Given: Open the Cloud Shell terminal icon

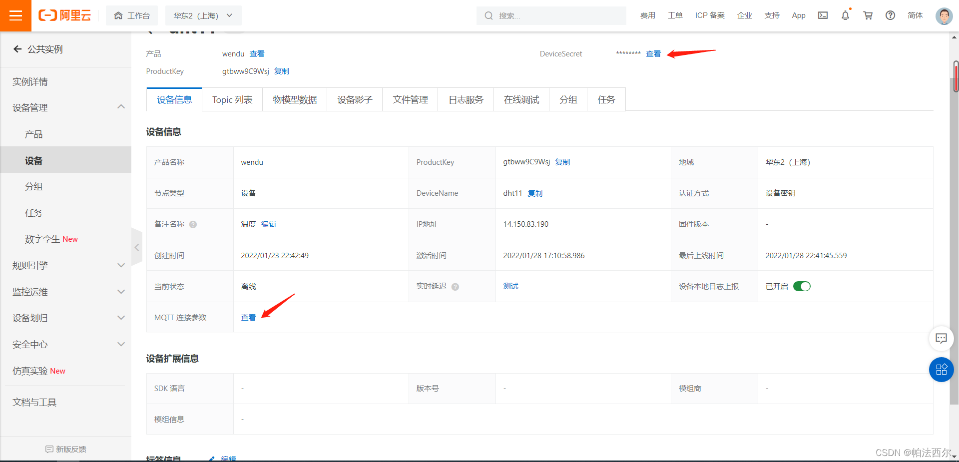Looking at the screenshot, I should 823,15.
